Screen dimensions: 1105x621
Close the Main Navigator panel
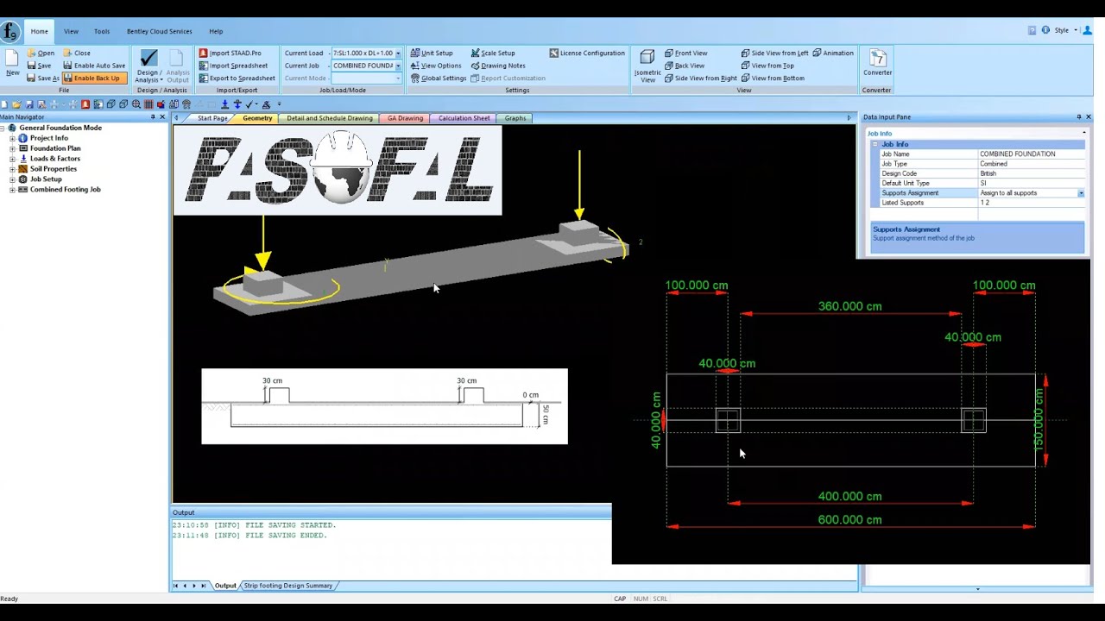(x=162, y=117)
